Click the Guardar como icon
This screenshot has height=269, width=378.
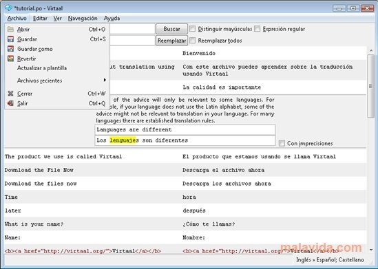point(10,49)
